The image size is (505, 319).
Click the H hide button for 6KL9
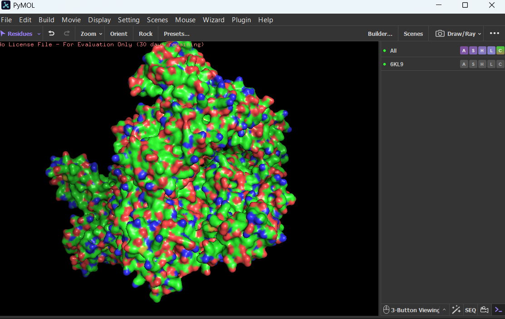click(482, 64)
